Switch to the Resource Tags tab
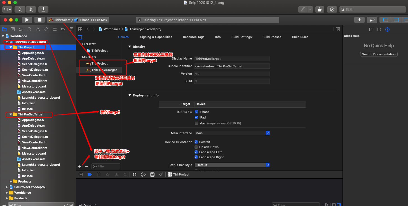The image size is (408, 206). (194, 37)
